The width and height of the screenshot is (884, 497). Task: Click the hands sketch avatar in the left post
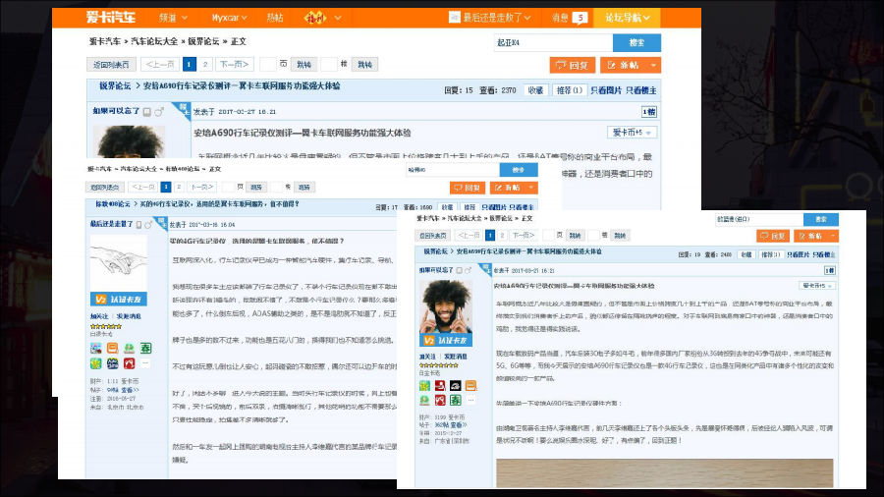(x=118, y=262)
